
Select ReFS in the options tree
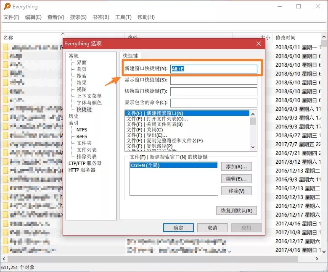coord(82,136)
